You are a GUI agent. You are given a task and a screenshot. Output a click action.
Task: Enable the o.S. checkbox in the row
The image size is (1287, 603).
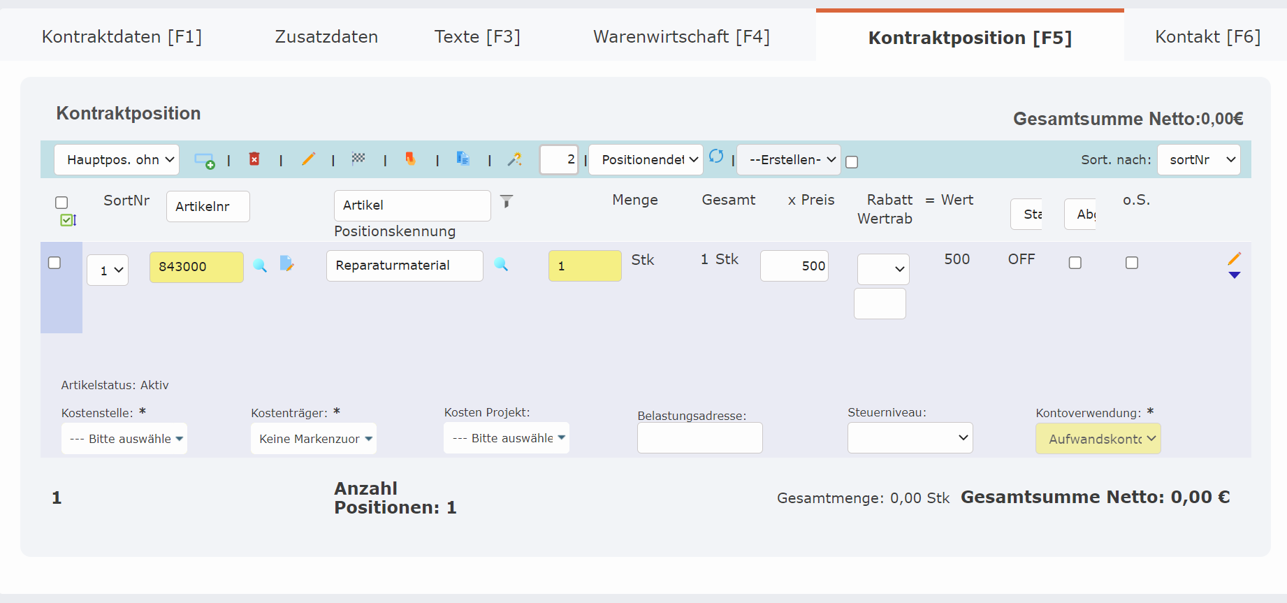(1132, 263)
